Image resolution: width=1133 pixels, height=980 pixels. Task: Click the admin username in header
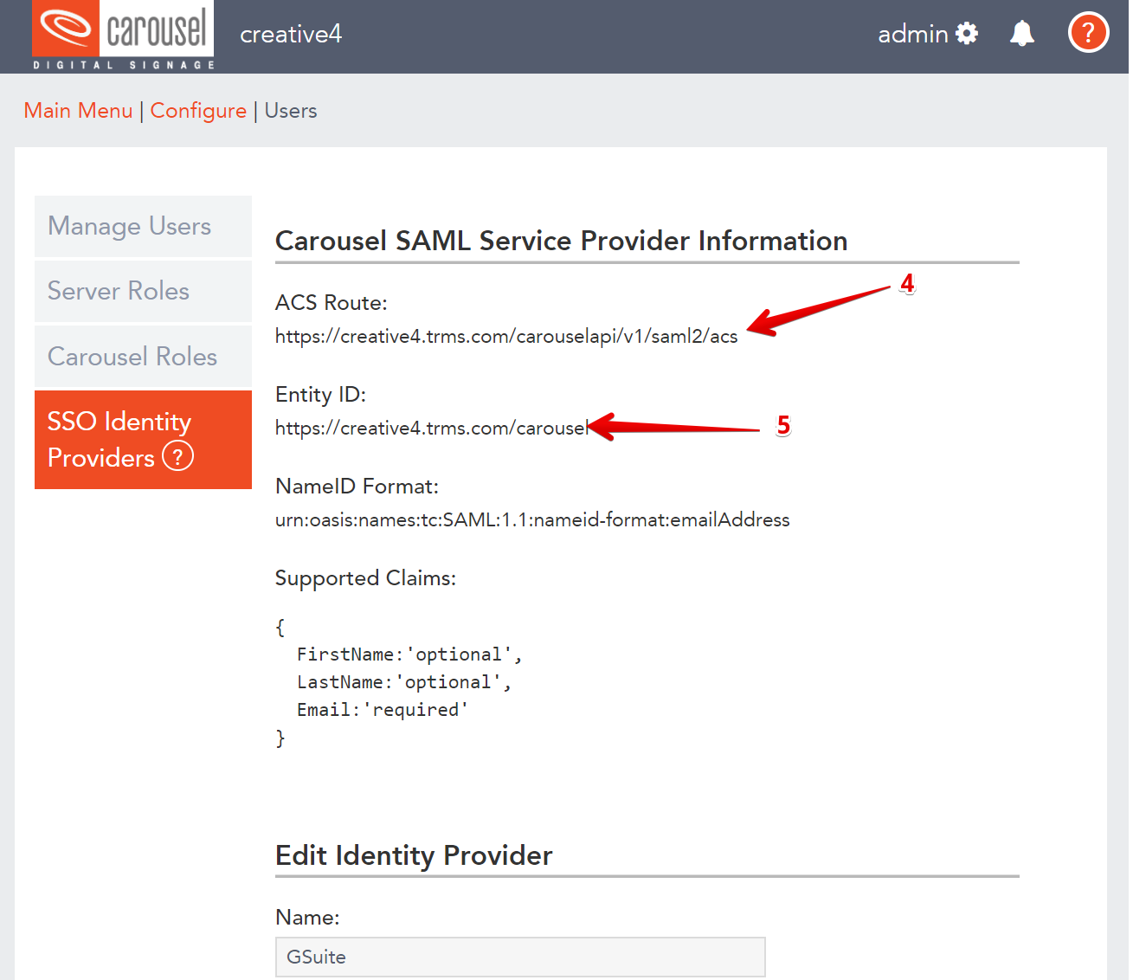pyautogui.click(x=912, y=34)
